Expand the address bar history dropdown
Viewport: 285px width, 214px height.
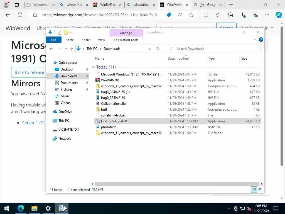[x=149, y=49]
